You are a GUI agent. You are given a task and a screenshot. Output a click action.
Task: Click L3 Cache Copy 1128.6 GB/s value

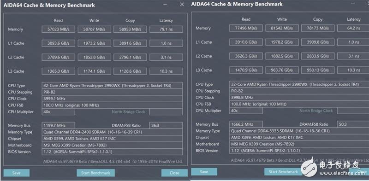pos(130,71)
